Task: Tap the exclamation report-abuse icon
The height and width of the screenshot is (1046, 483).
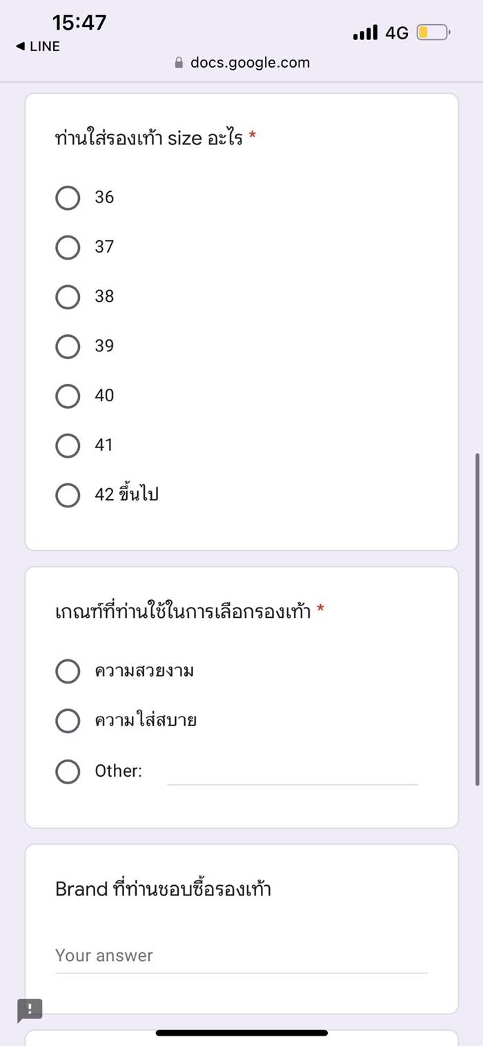Action: [29, 1009]
